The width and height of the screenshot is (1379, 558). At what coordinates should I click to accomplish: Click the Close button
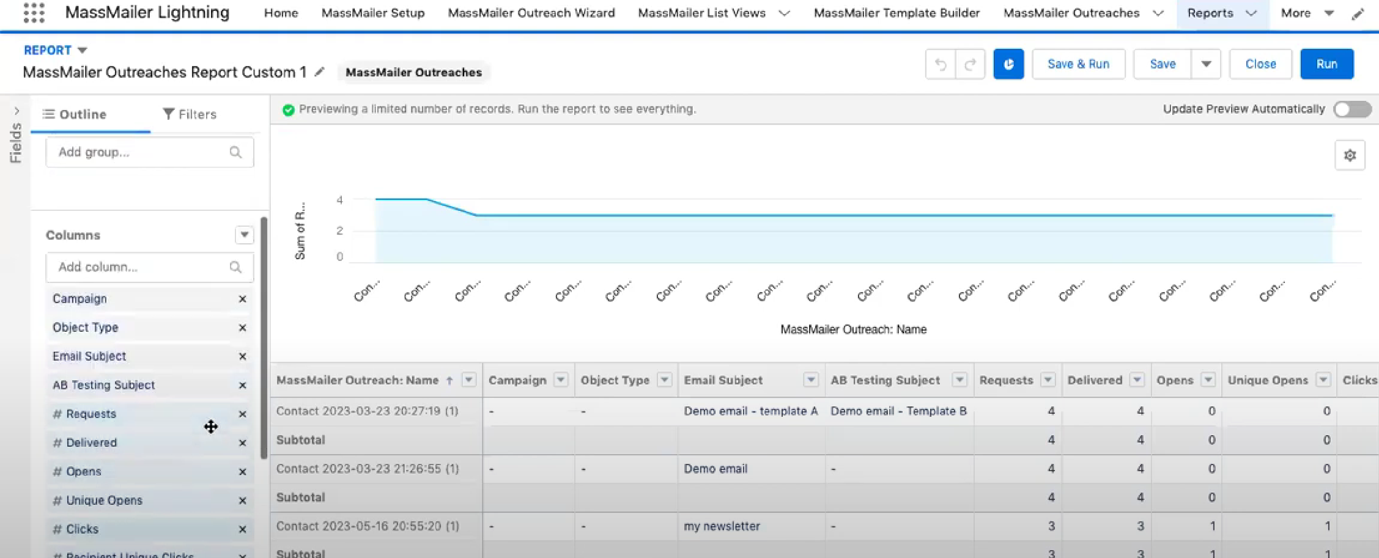click(1260, 64)
